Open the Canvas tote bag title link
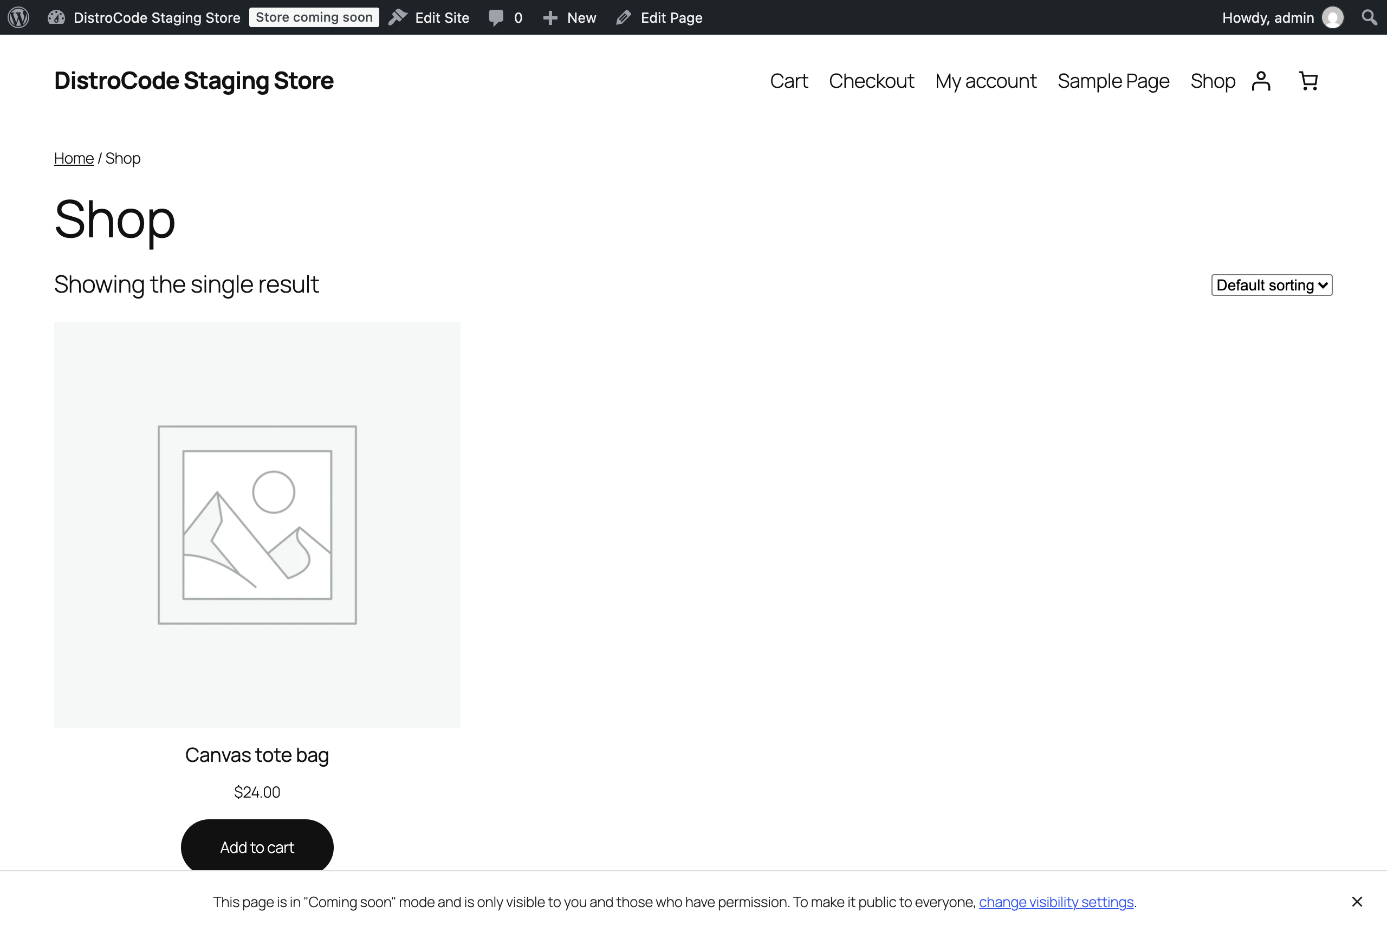The width and height of the screenshot is (1387, 932). tap(257, 755)
